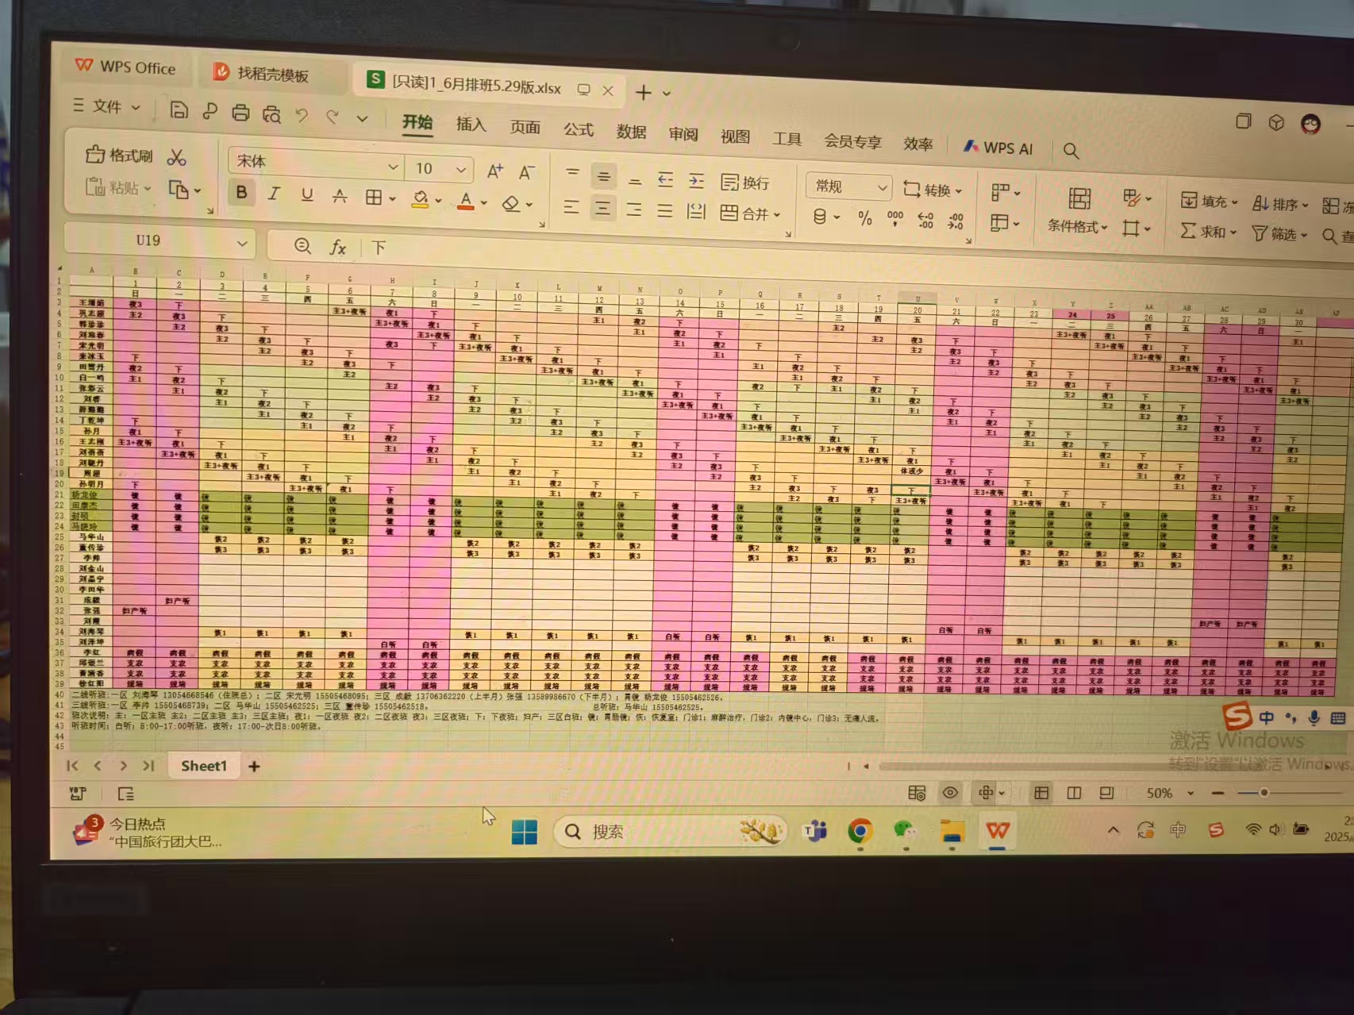Open the font size dropdown
This screenshot has height=1015, width=1354.
point(460,170)
